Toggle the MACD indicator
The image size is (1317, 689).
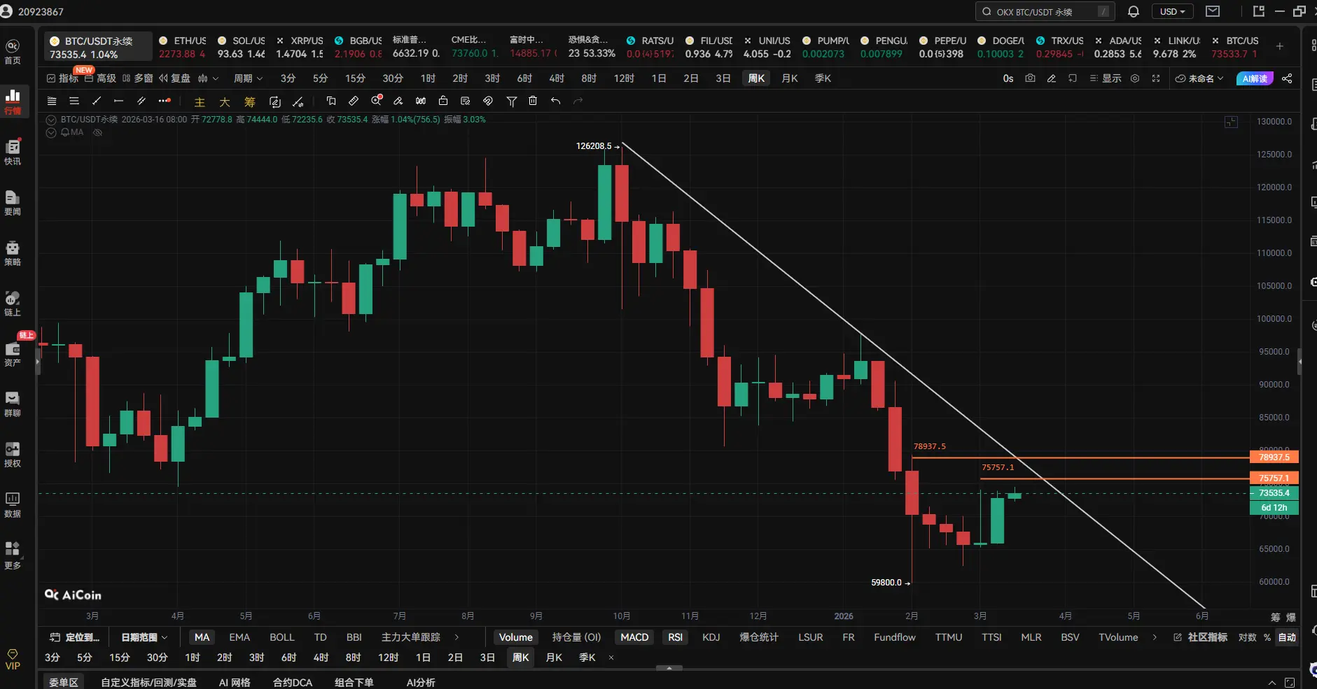[634, 637]
